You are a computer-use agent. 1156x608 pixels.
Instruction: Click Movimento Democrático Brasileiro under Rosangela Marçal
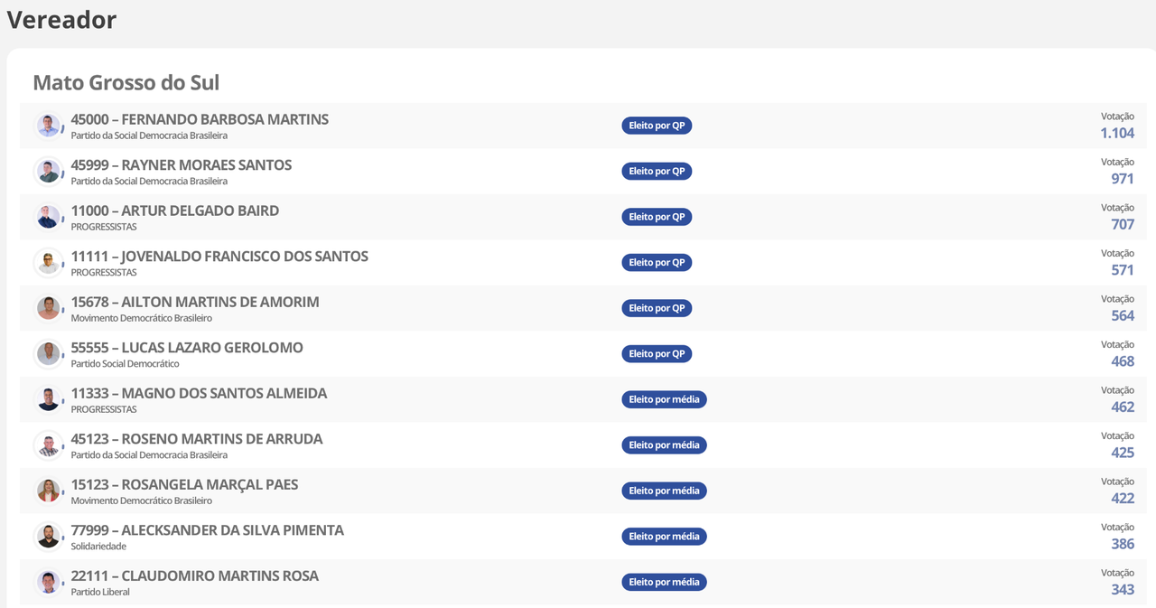coord(142,500)
